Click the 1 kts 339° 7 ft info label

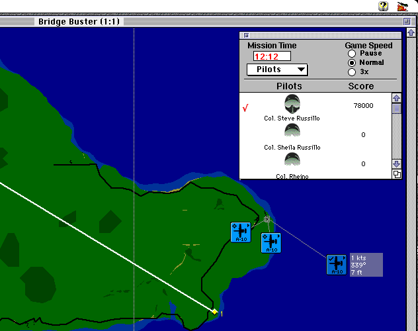pyautogui.click(x=366, y=265)
